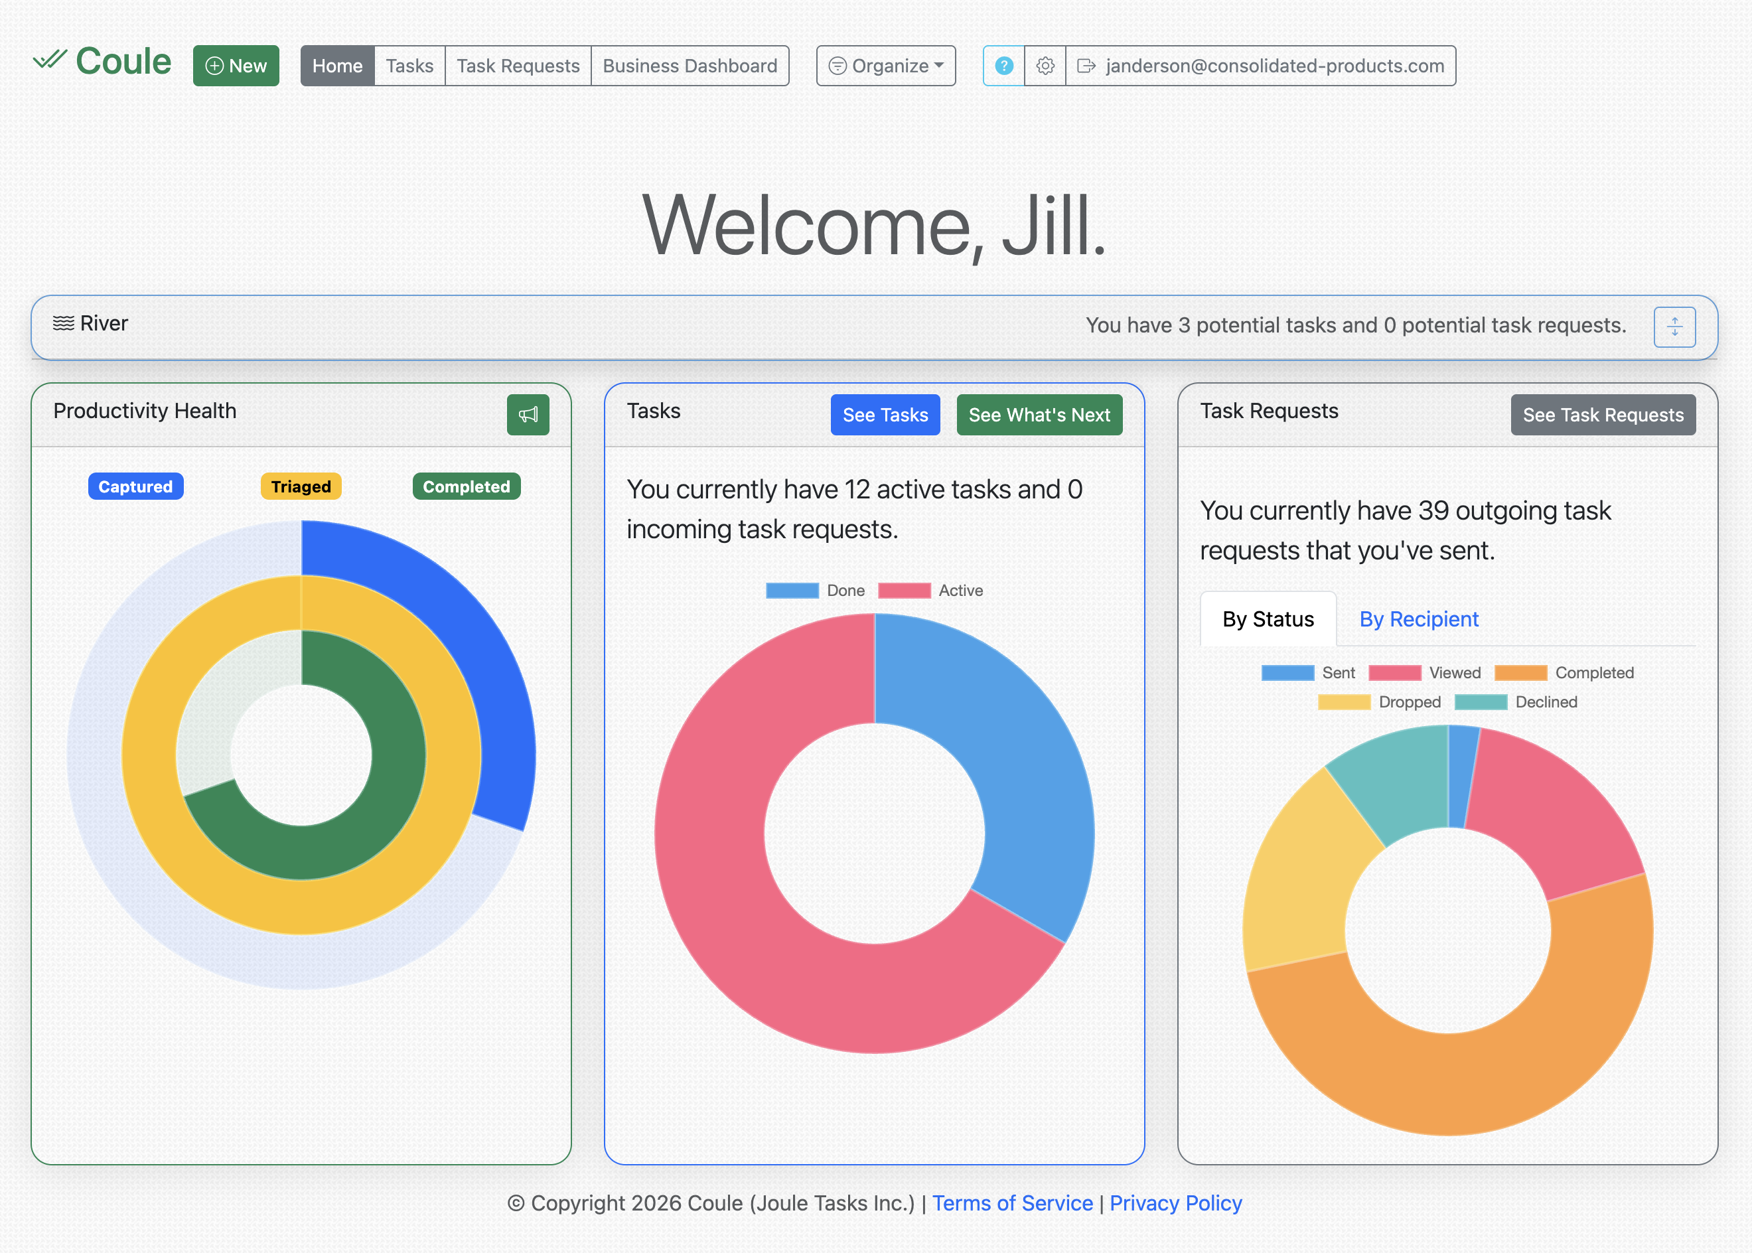Viewport: 1752px width, 1253px height.
Task: Expand the River panel with arrows icon
Action: pos(1674,327)
